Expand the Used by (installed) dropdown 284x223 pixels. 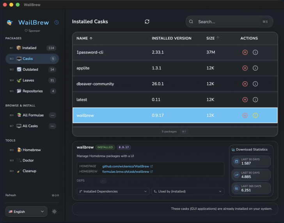tap(188, 191)
